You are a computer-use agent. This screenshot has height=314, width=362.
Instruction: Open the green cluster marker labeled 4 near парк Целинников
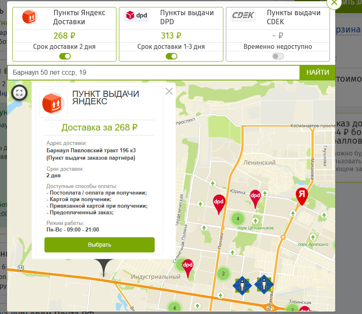pos(238,218)
